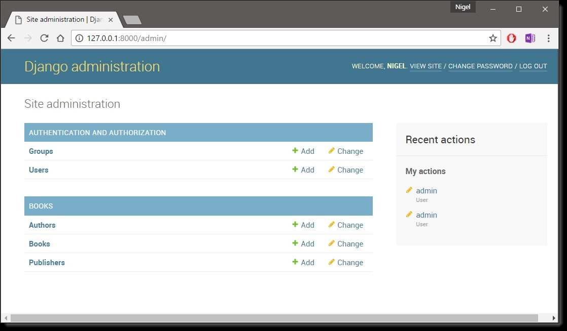Viewport: 567px width, 331px height.
Task: Add a new Book entry
Action: pos(303,244)
